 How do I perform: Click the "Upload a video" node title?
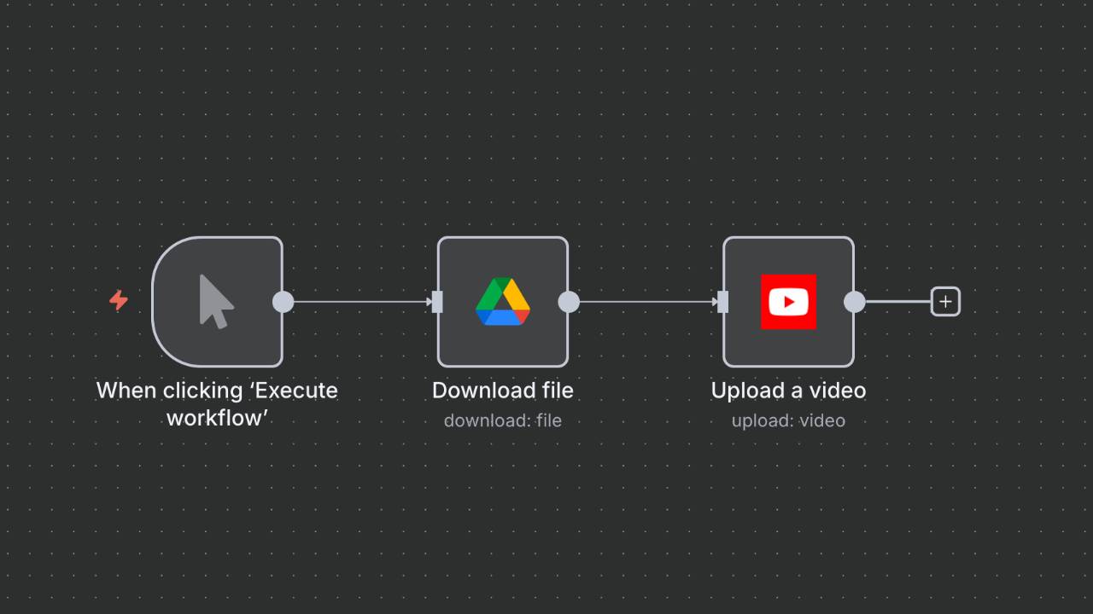[x=788, y=391]
